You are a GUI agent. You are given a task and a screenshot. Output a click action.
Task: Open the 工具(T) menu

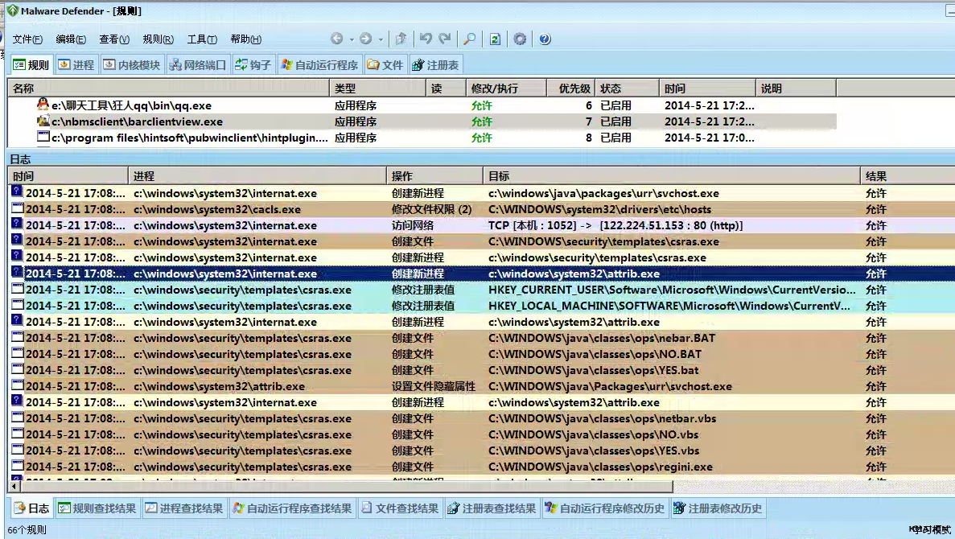[201, 39]
